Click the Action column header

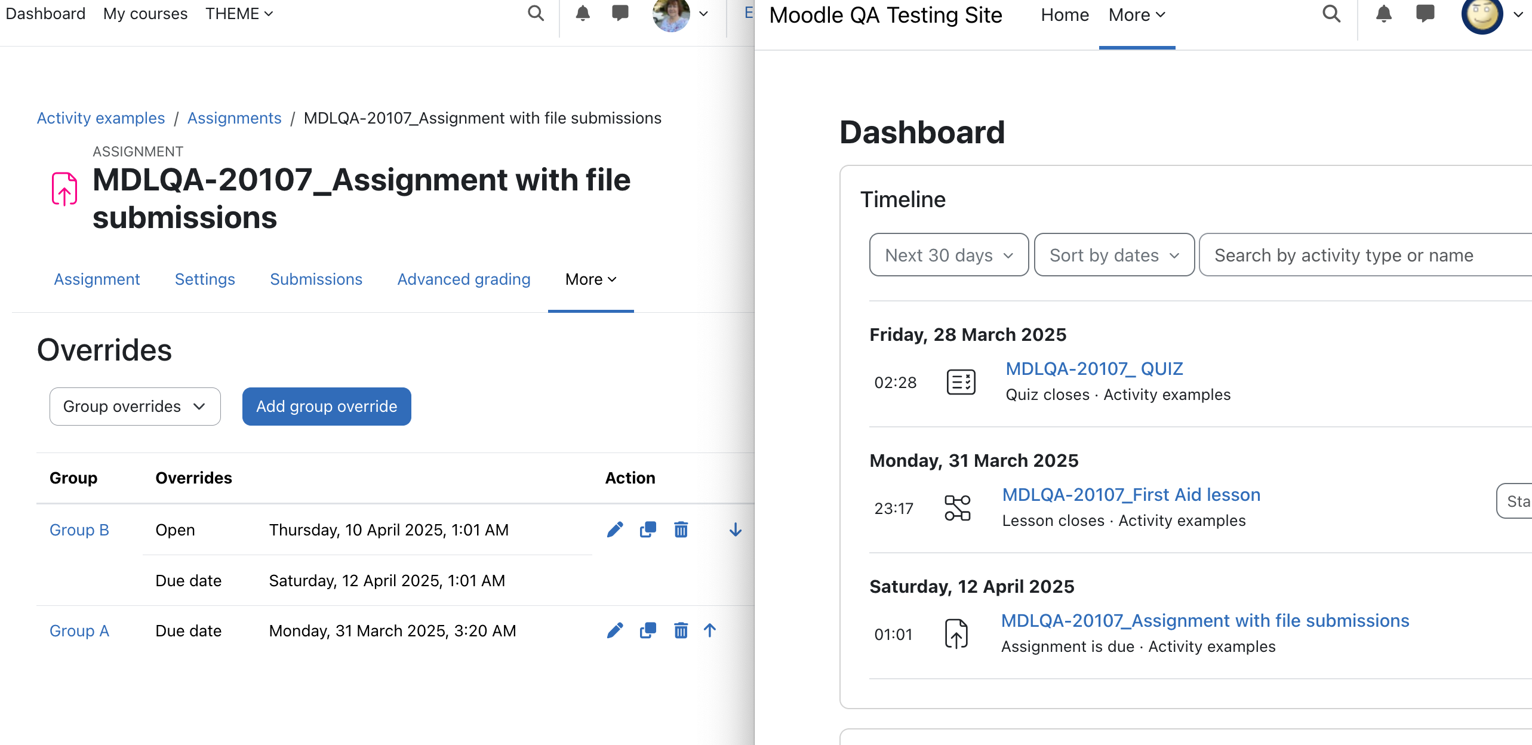click(x=630, y=478)
